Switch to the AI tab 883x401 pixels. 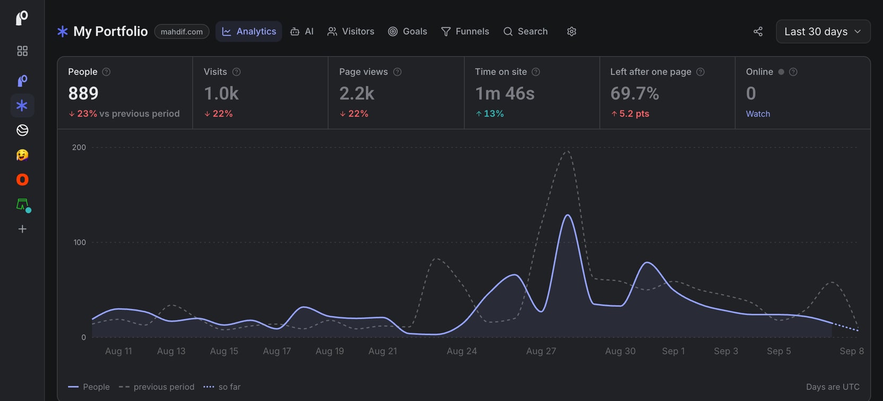point(302,31)
